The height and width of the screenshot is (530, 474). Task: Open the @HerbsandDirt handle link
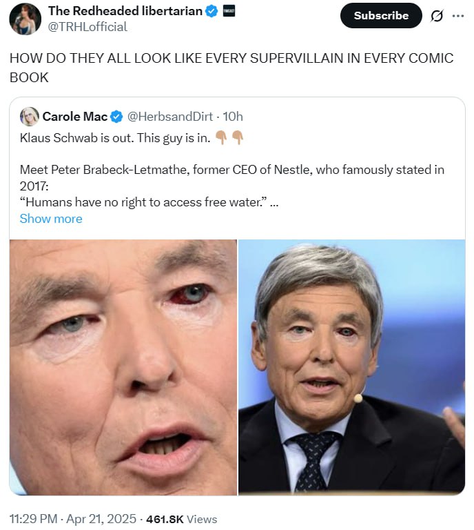(170, 117)
